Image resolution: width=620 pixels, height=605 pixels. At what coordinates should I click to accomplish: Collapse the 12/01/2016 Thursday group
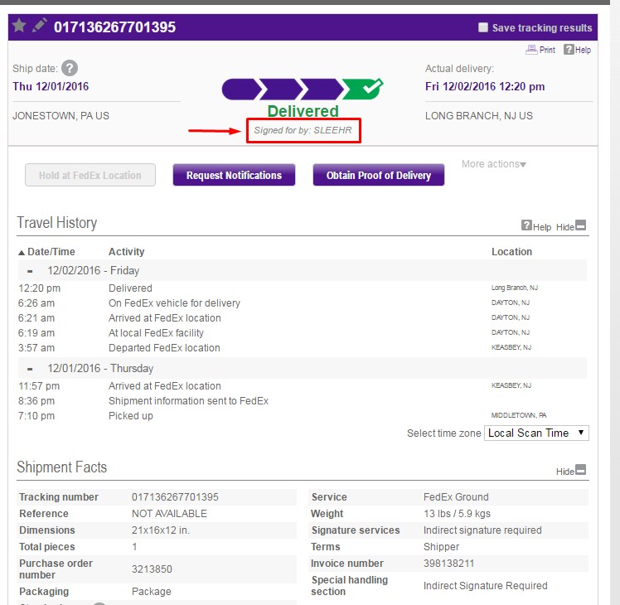pyautogui.click(x=30, y=369)
